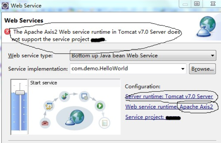Close the Web Service dialog
221x143 pixels.
tap(213, 4)
